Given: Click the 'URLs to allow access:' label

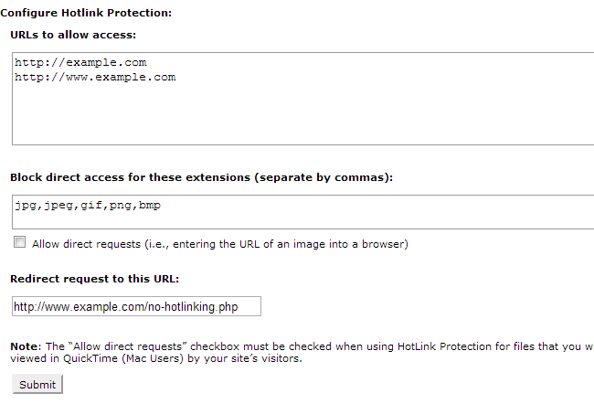Looking at the screenshot, I should (73, 35).
